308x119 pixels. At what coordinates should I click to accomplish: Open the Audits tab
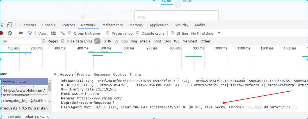[200, 25]
